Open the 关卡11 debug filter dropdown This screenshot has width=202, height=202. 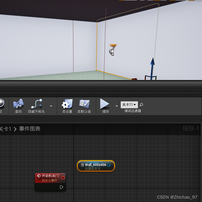click(x=129, y=105)
